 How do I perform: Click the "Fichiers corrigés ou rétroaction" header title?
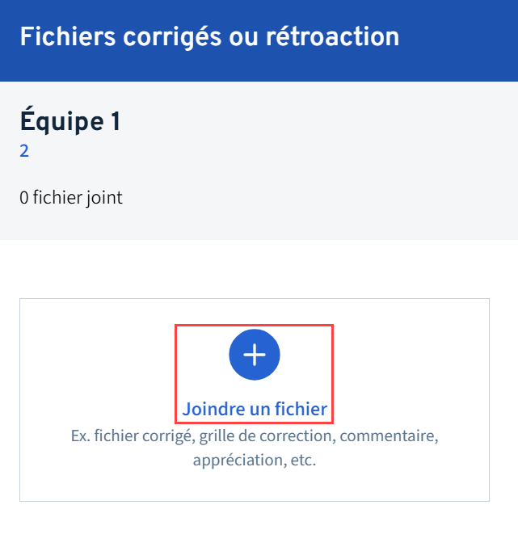[209, 36]
